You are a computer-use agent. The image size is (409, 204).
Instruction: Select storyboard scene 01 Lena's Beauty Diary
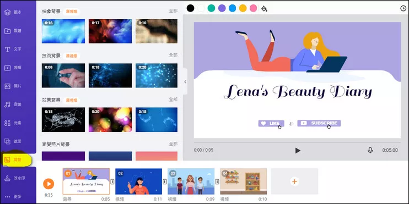86,181
